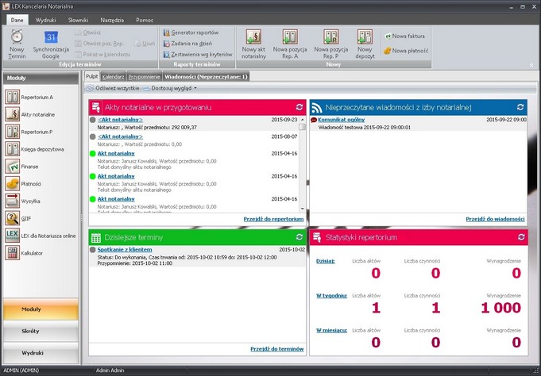Open Księga depozytowa module in sidebar
Image resolution: width=541 pixels, height=376 pixels.
tap(41, 149)
